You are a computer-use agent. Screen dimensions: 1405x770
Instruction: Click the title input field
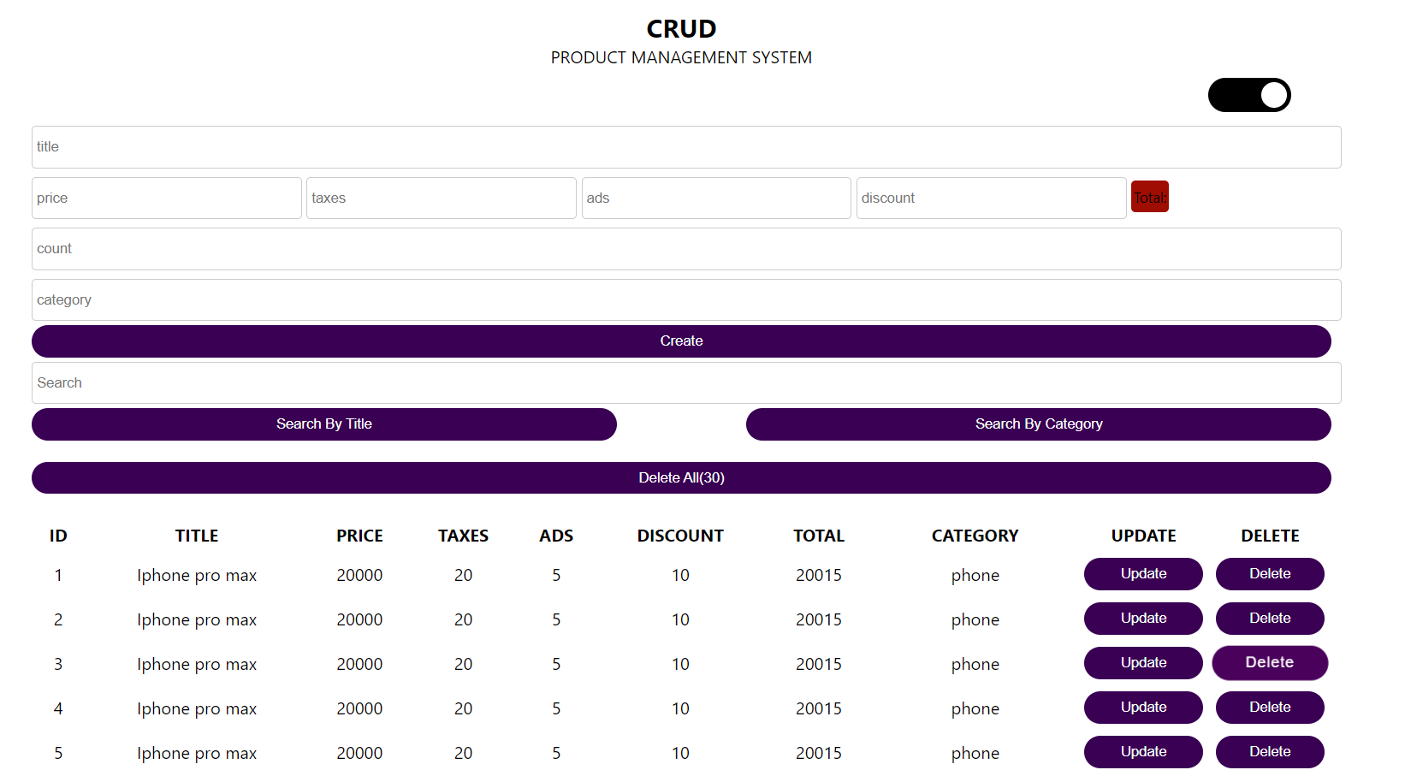click(x=681, y=146)
